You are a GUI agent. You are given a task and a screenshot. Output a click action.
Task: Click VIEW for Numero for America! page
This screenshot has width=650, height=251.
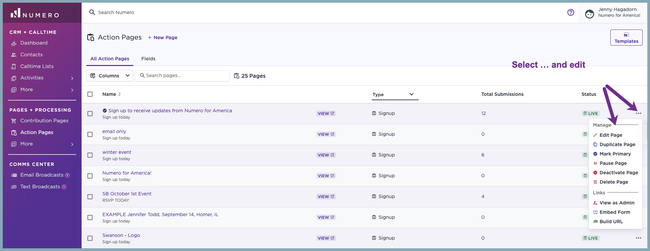coord(326,176)
